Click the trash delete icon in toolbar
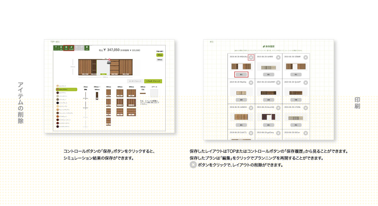This screenshot has height=206, width=378. coord(87,48)
